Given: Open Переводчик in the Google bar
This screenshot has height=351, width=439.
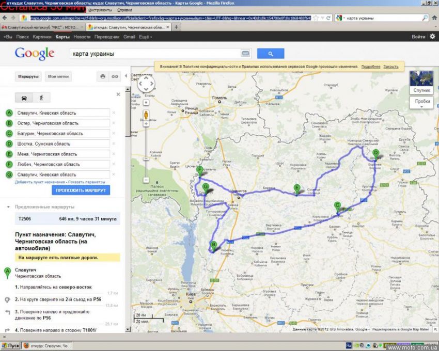Looking at the screenshot, I should [107, 37].
